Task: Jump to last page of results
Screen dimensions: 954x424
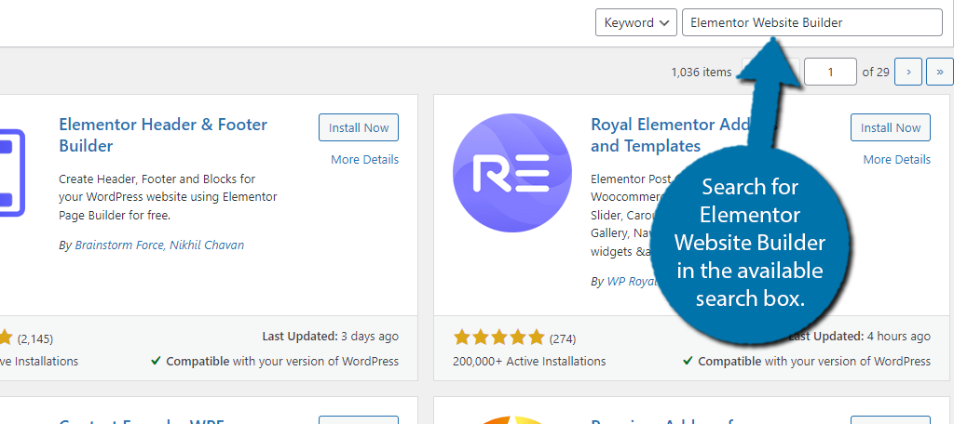Action: 939,72
